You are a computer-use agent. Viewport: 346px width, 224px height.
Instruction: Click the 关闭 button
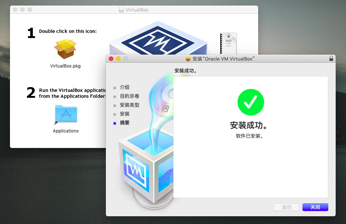[x=315, y=207]
